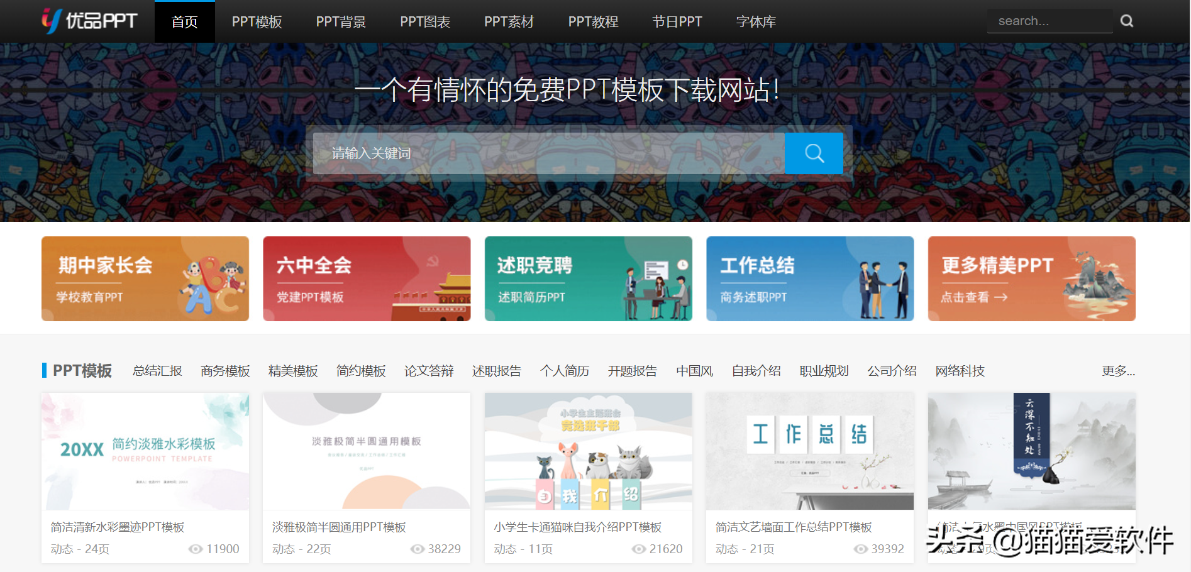Click the 中国风 category link

(694, 371)
